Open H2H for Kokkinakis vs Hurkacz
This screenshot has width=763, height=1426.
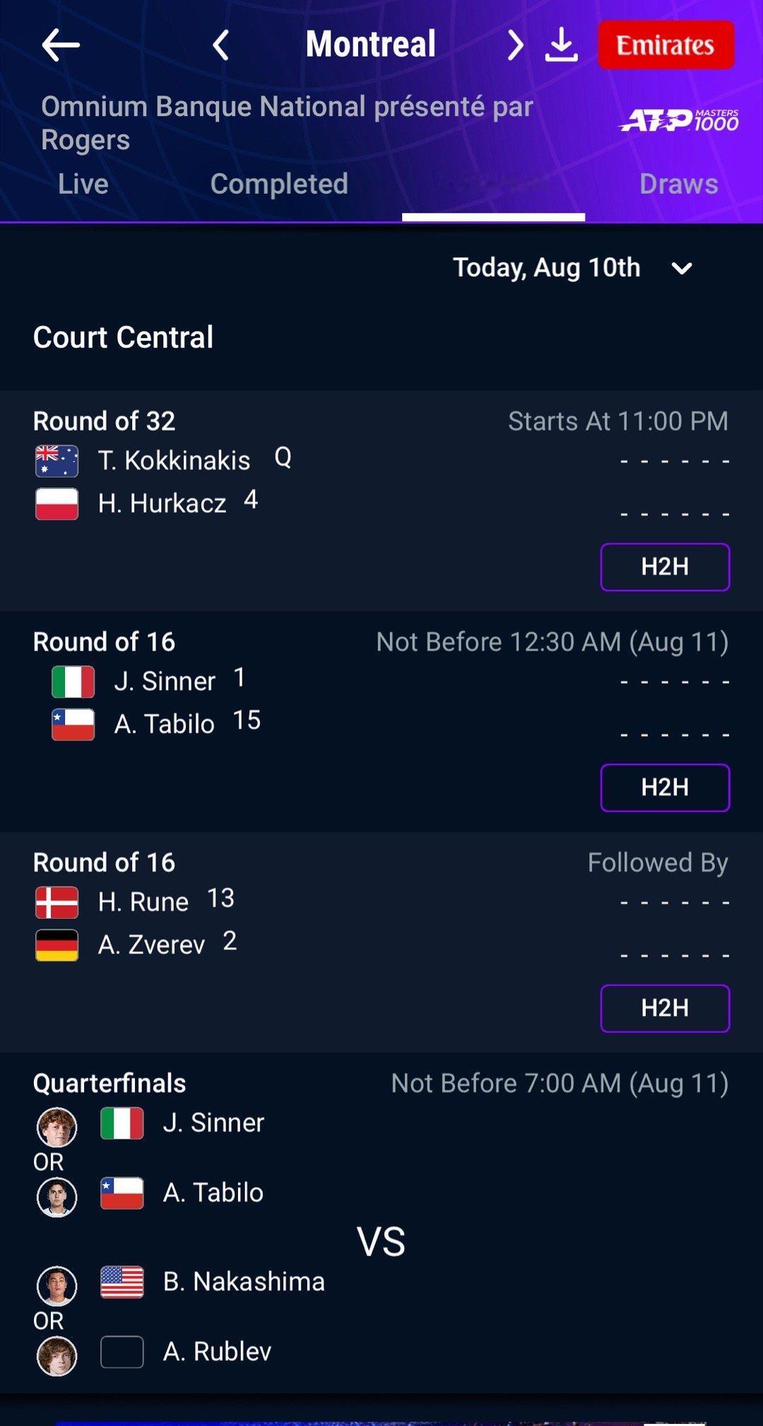tap(665, 567)
